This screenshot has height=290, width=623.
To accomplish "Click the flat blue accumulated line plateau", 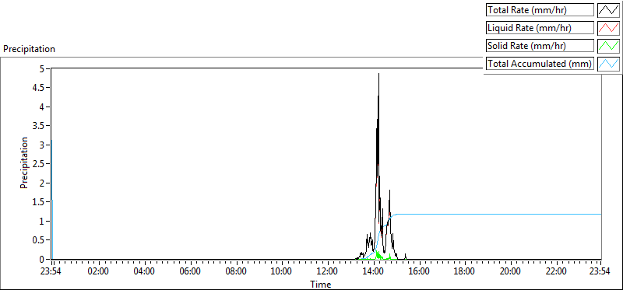I will [x=498, y=215].
